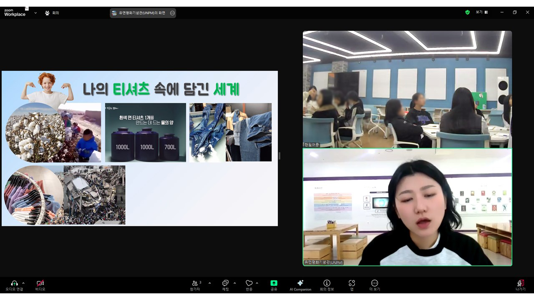Click the 오디오 연결 headphone icon

pos(14,283)
